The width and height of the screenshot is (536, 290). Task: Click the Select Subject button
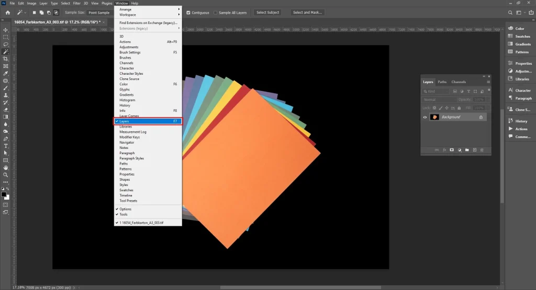(267, 13)
